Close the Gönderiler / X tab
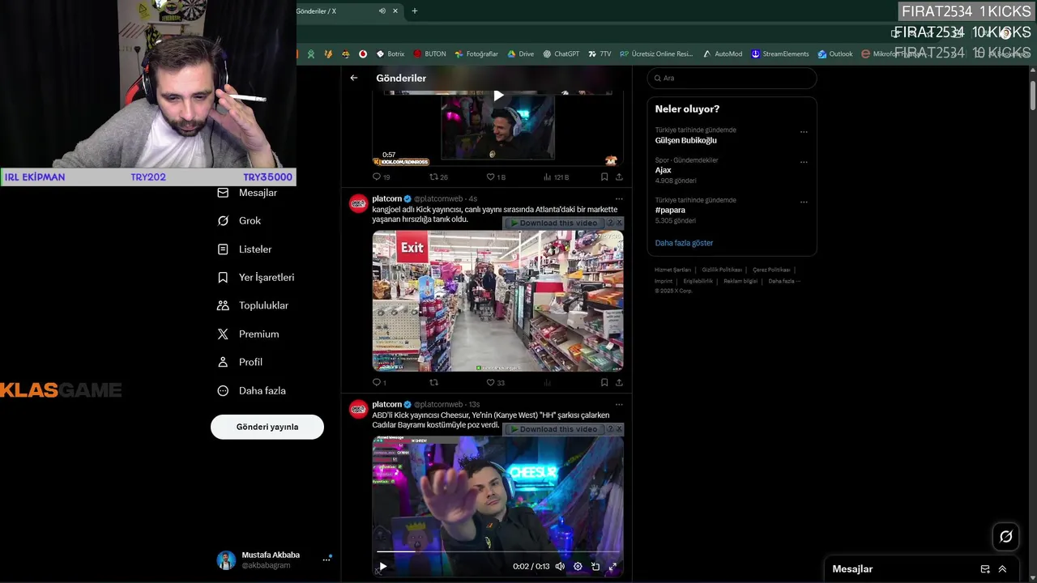The image size is (1037, 583). (395, 11)
